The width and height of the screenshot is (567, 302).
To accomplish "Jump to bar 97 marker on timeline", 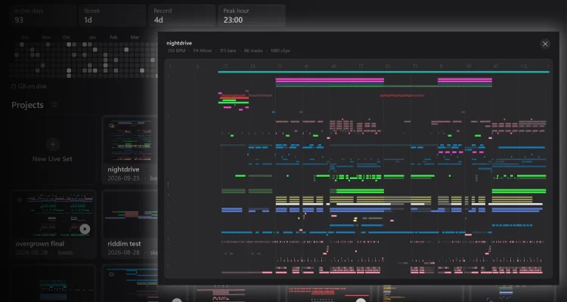I will [x=495, y=66].
